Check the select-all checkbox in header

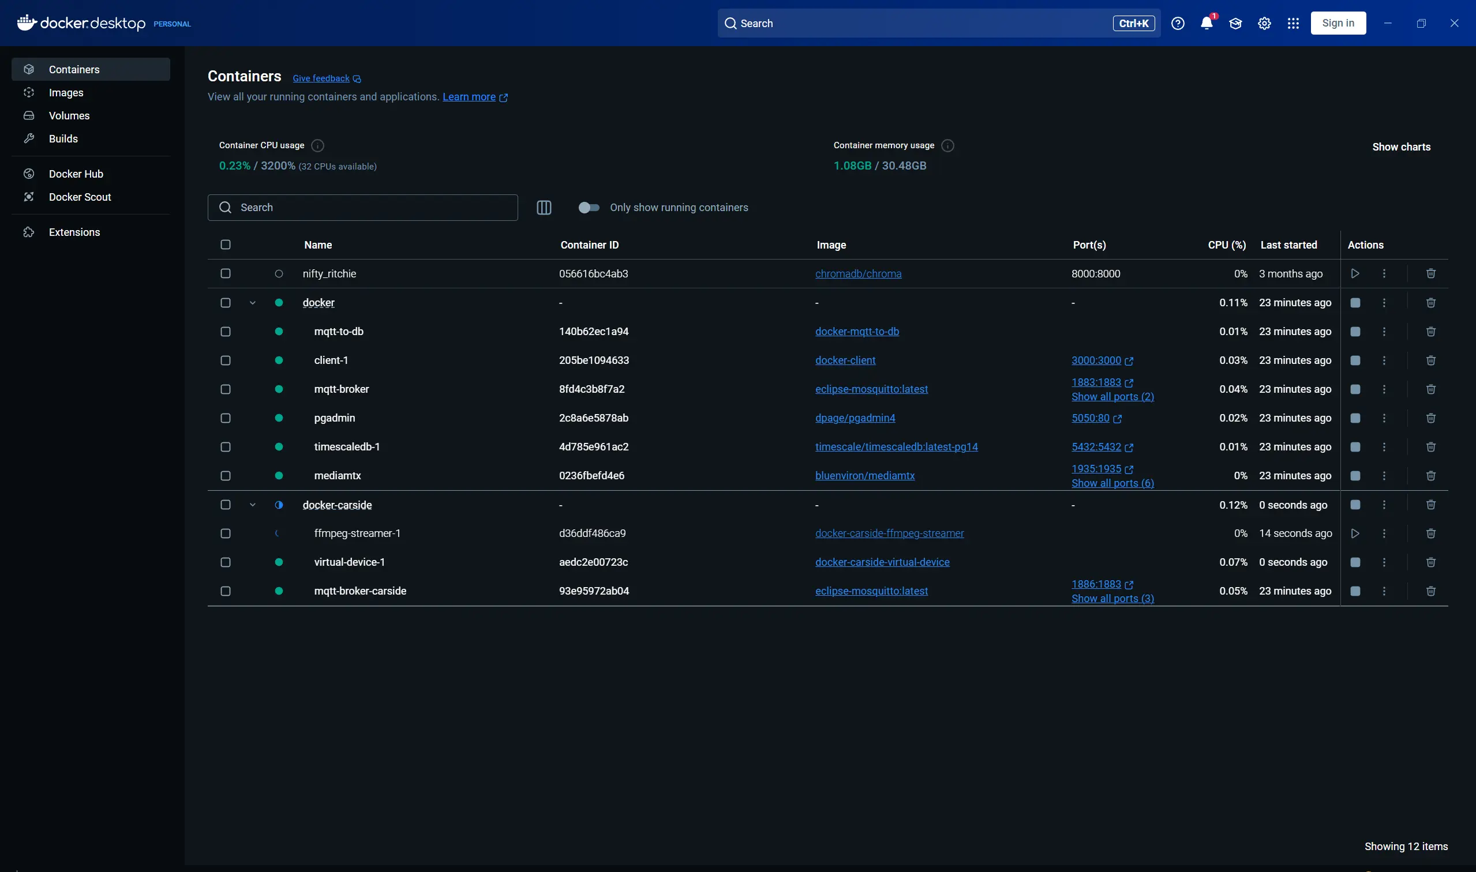[225, 245]
